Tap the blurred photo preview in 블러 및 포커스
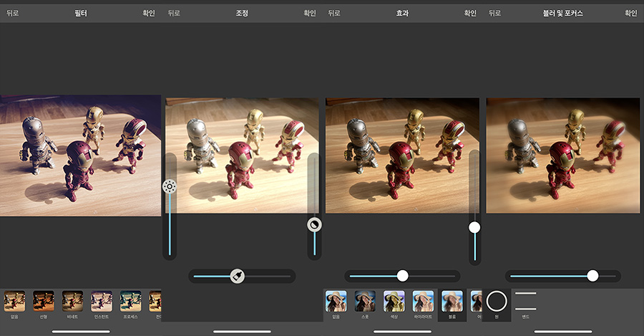The width and height of the screenshot is (644, 336). click(563, 155)
